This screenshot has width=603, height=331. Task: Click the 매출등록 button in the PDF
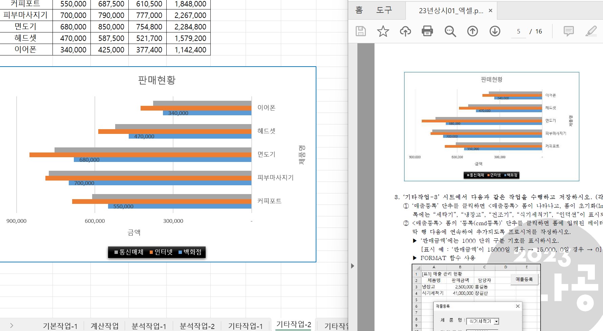pyautogui.click(x=524, y=279)
